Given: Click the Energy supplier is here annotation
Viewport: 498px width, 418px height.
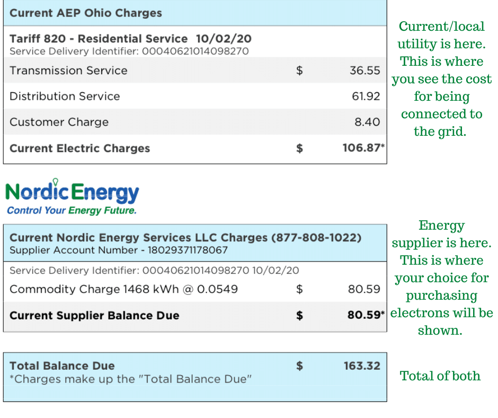Looking at the screenshot, I should [x=441, y=277].
